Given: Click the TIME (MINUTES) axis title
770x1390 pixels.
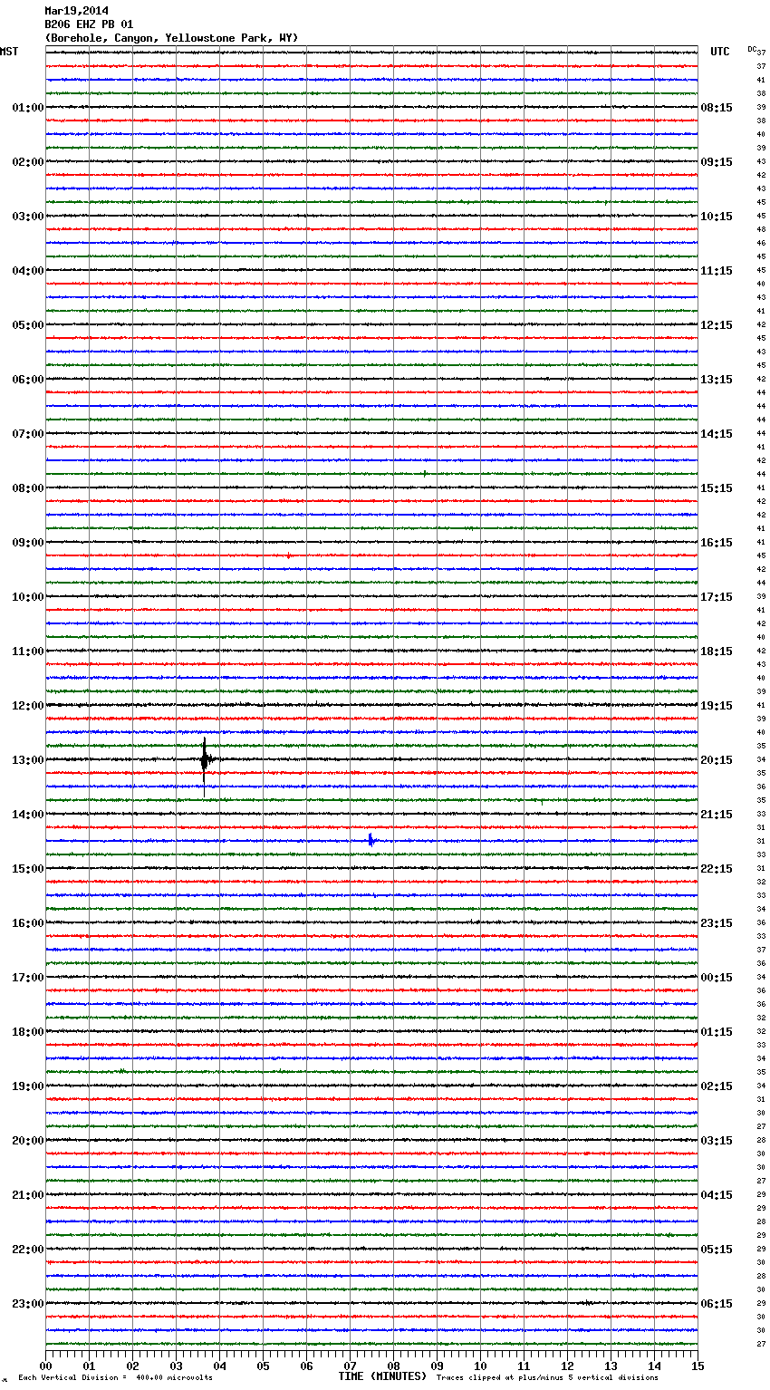Looking at the screenshot, I should (382, 1376).
